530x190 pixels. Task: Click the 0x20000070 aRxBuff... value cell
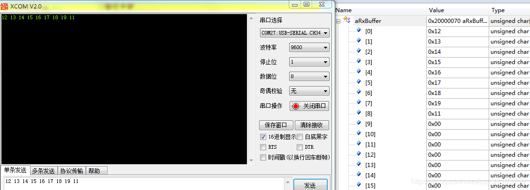pos(457,21)
